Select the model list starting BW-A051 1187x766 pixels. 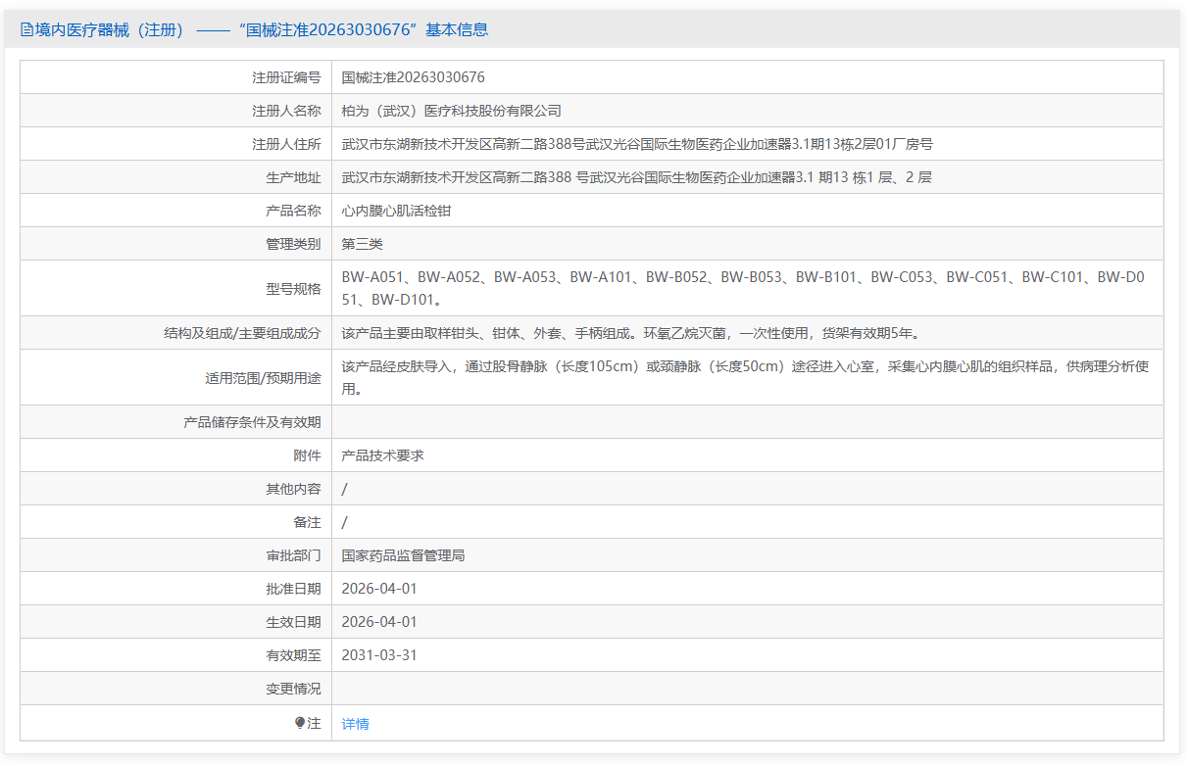743,288
